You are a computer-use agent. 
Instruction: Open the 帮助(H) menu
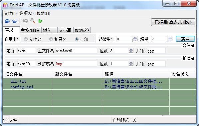coord(43,13)
